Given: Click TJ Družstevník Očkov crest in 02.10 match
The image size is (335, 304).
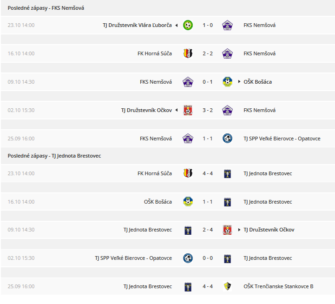Looking at the screenshot, I should coord(188,110).
